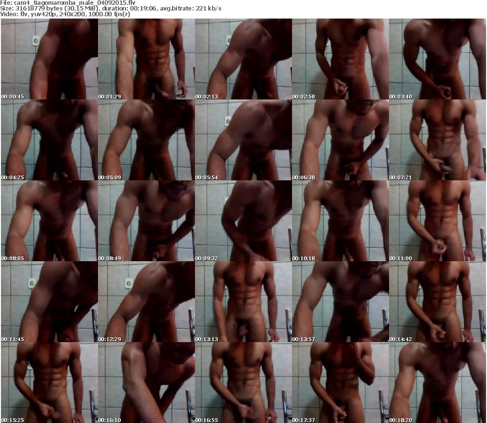Select the frame stamped 00:11:45
487x423 pixels.
pos(49,302)
